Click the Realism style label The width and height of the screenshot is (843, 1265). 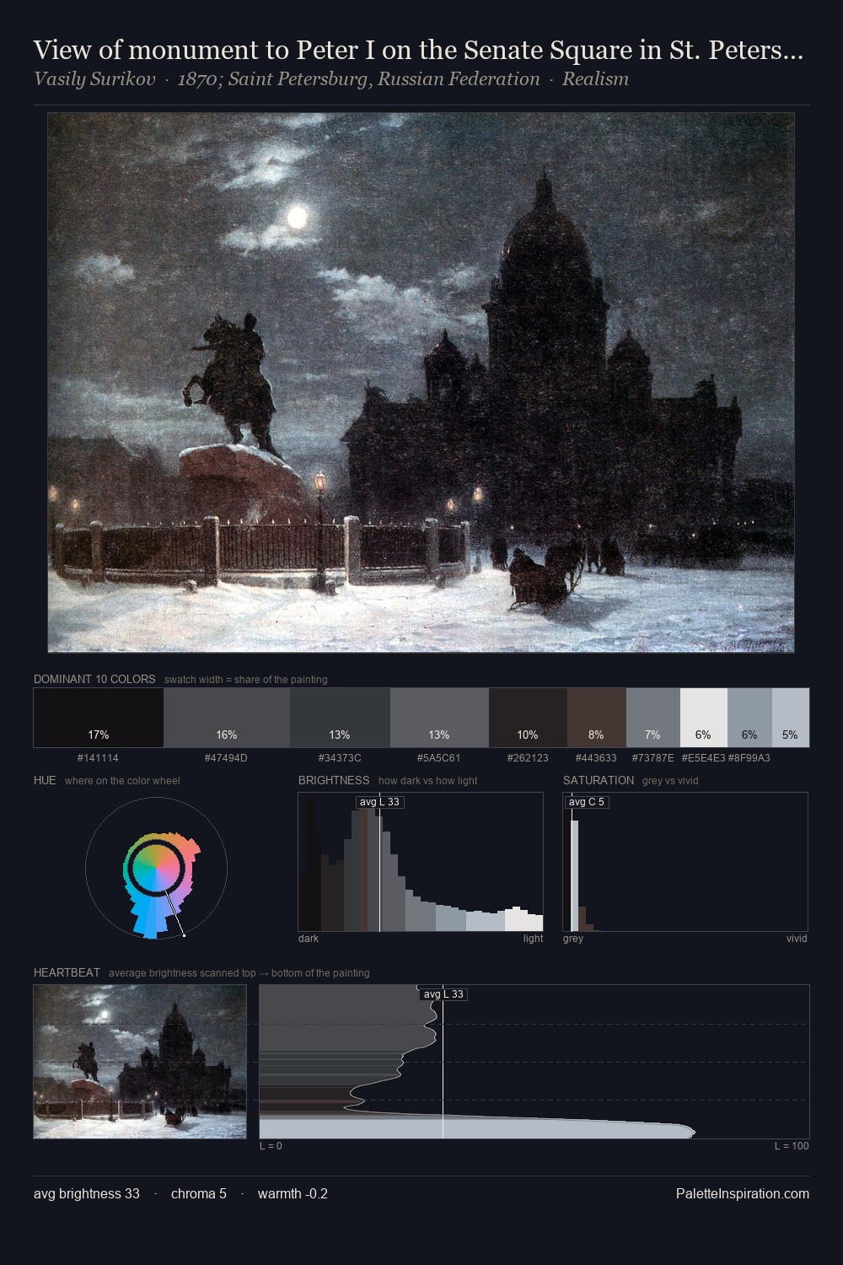595,79
